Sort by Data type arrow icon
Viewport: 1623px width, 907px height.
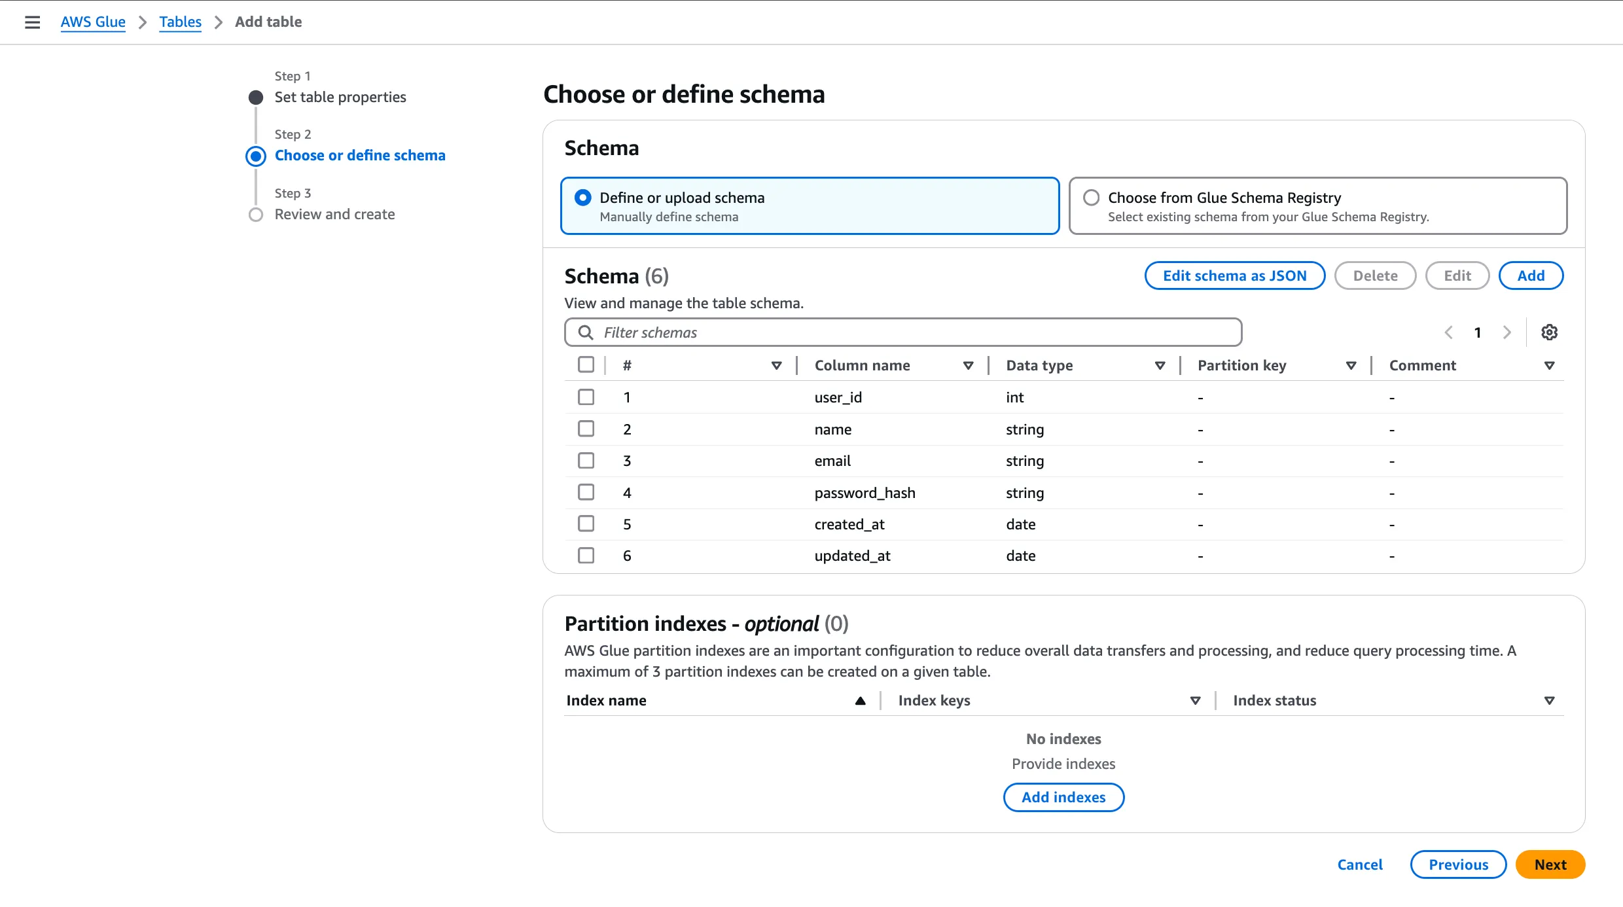tap(1160, 366)
